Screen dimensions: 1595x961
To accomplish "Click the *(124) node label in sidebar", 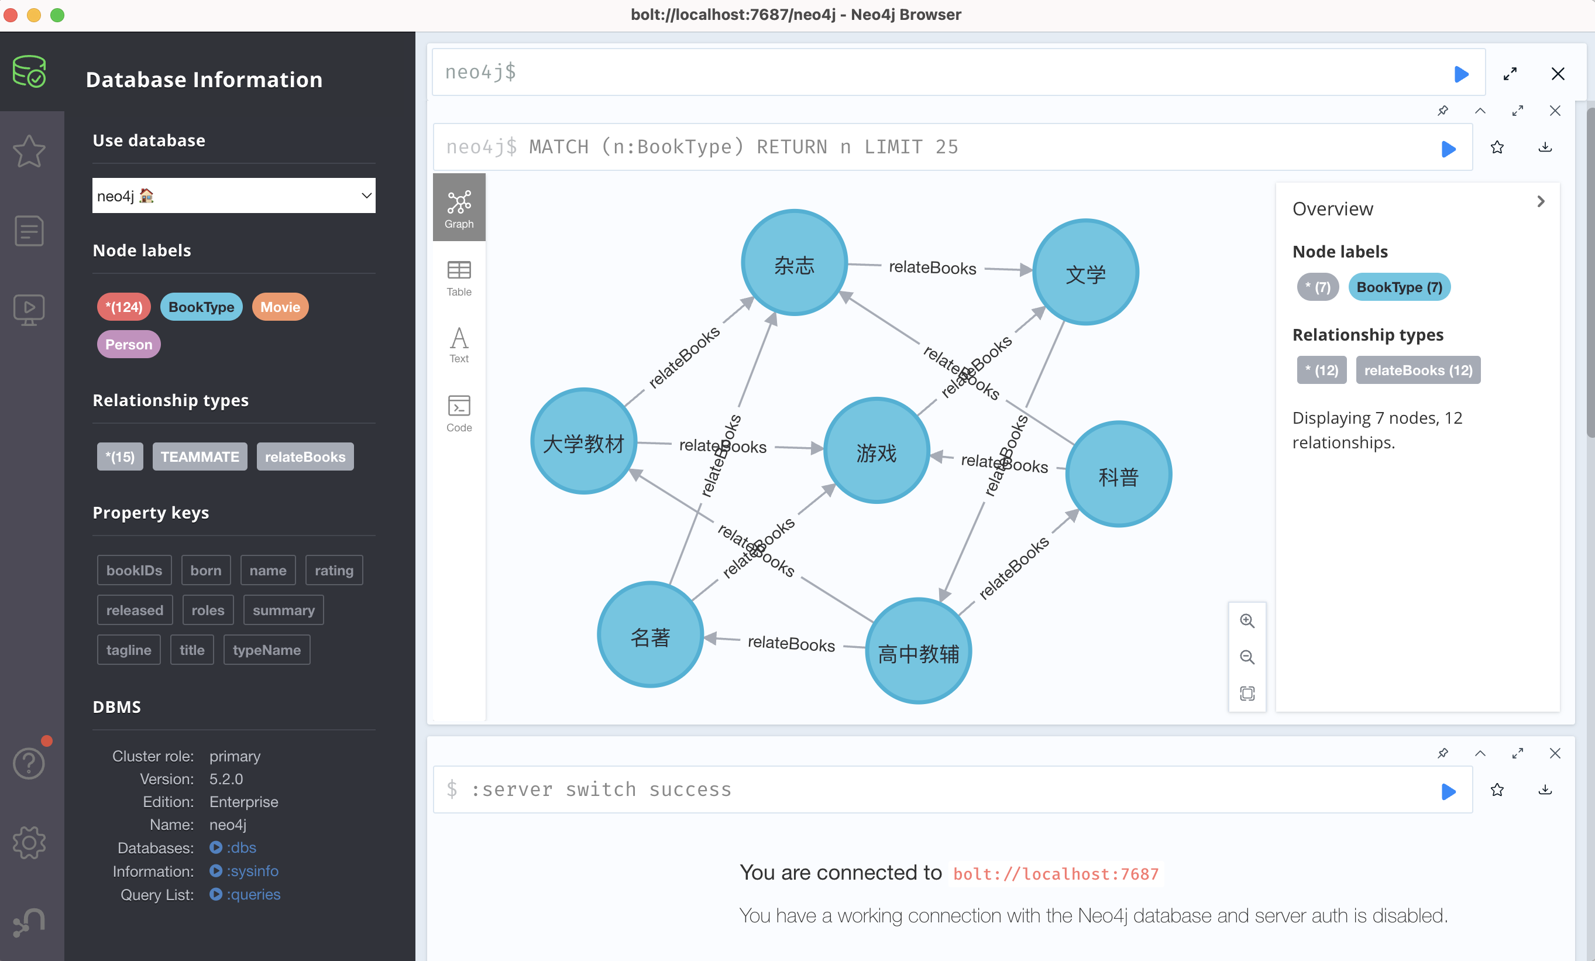I will point(123,307).
